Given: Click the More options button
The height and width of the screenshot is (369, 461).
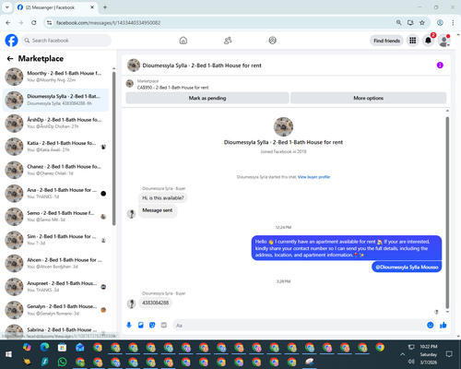Looking at the screenshot, I should click(368, 98).
